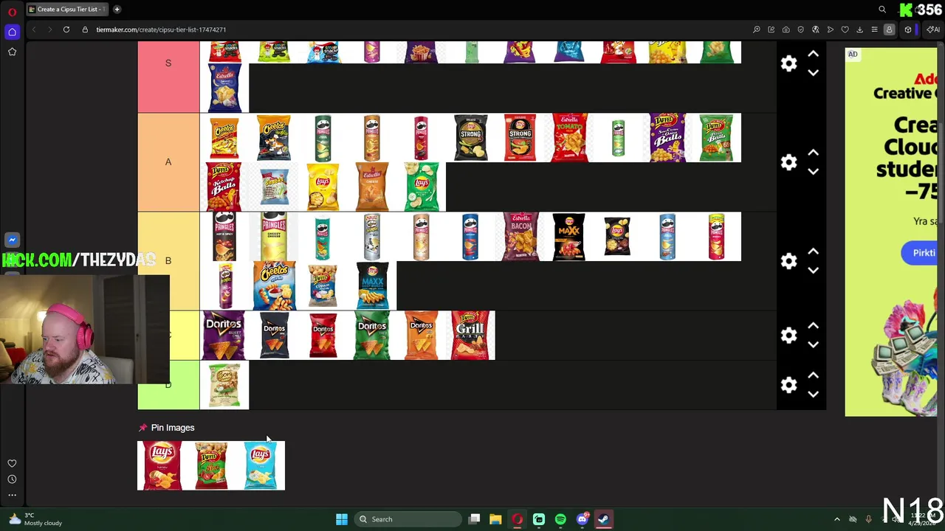The width and height of the screenshot is (945, 531).
Task: Open Windows Start menu
Action: click(x=341, y=519)
